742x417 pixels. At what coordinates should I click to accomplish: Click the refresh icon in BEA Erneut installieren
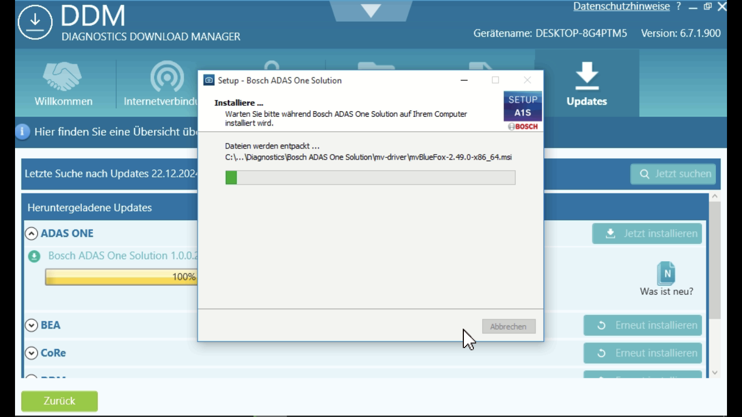pyautogui.click(x=601, y=325)
